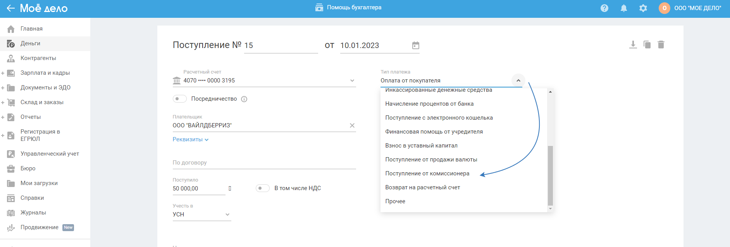
Task: Clear the payer field with the X icon
Action: pyautogui.click(x=352, y=125)
